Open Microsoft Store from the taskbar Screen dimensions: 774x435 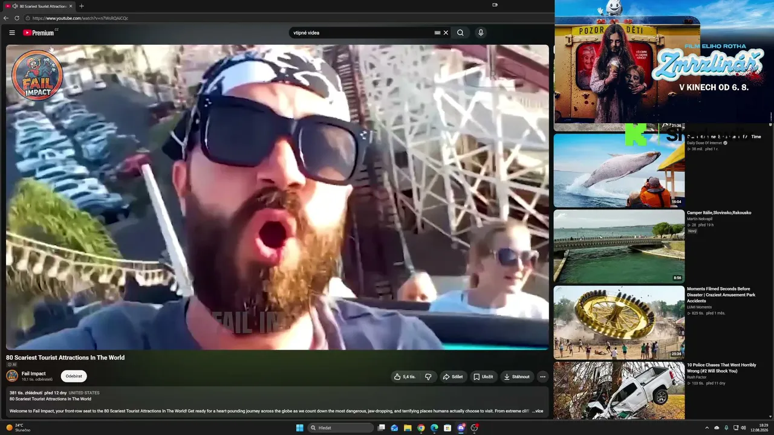[447, 428]
